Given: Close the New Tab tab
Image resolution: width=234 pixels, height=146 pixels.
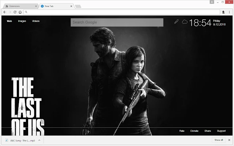Looking at the screenshot, I should (x=71, y=6).
